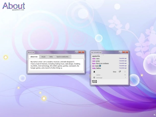Viewport: 156px width, 117px height.
Task: Open the Cbox link in chat
Action: pos(114,72)
